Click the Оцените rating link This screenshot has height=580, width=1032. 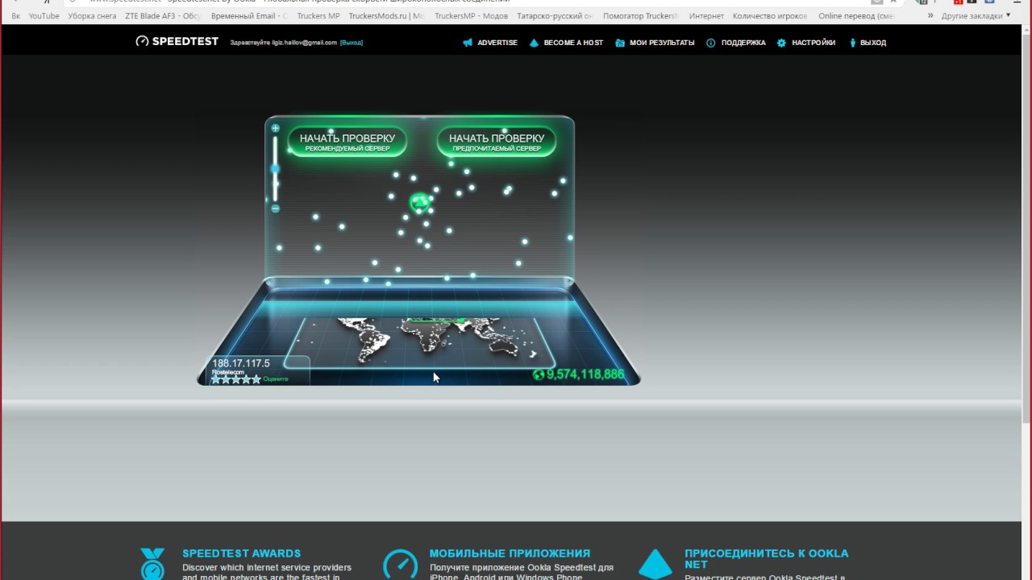tap(276, 379)
